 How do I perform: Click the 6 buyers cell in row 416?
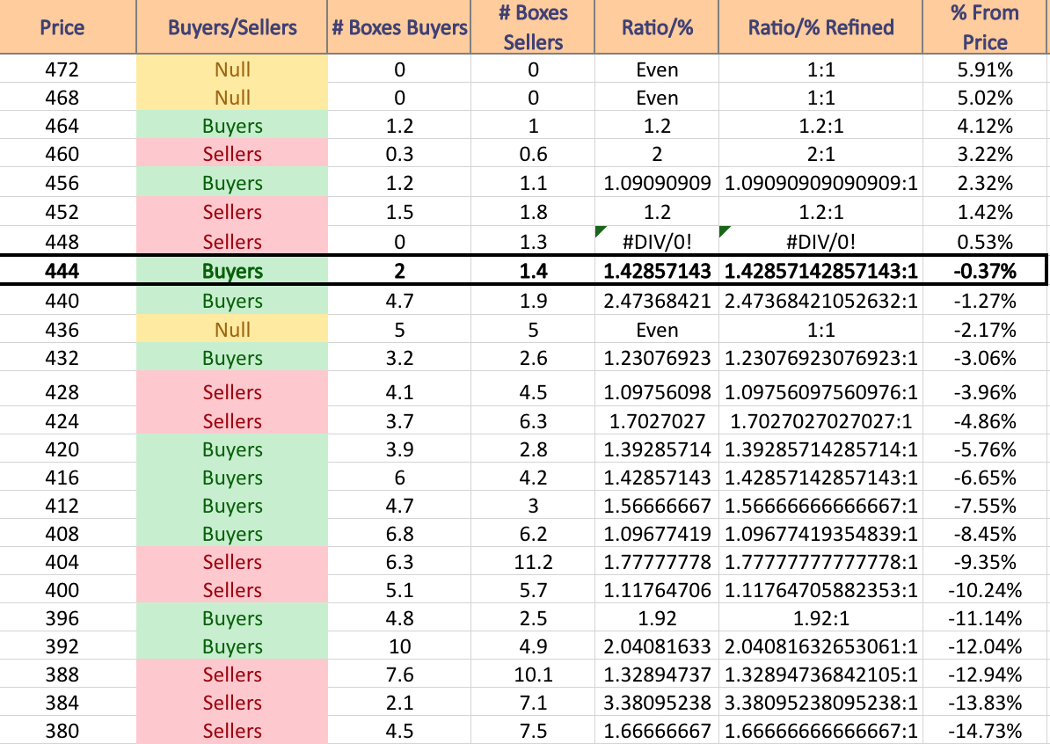399,477
